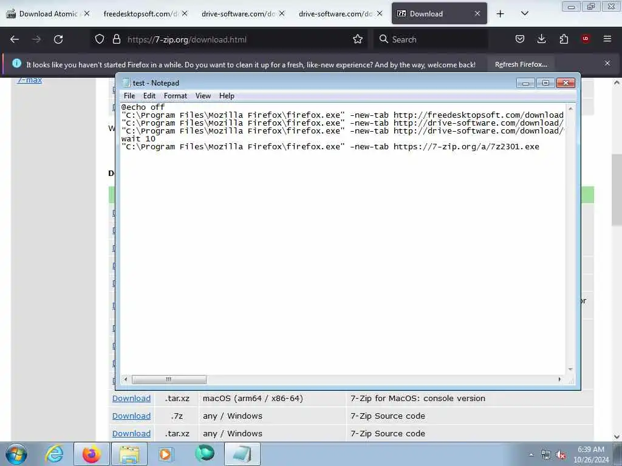Go back using Firefox back arrow
The image size is (622, 466).
pyautogui.click(x=15, y=39)
